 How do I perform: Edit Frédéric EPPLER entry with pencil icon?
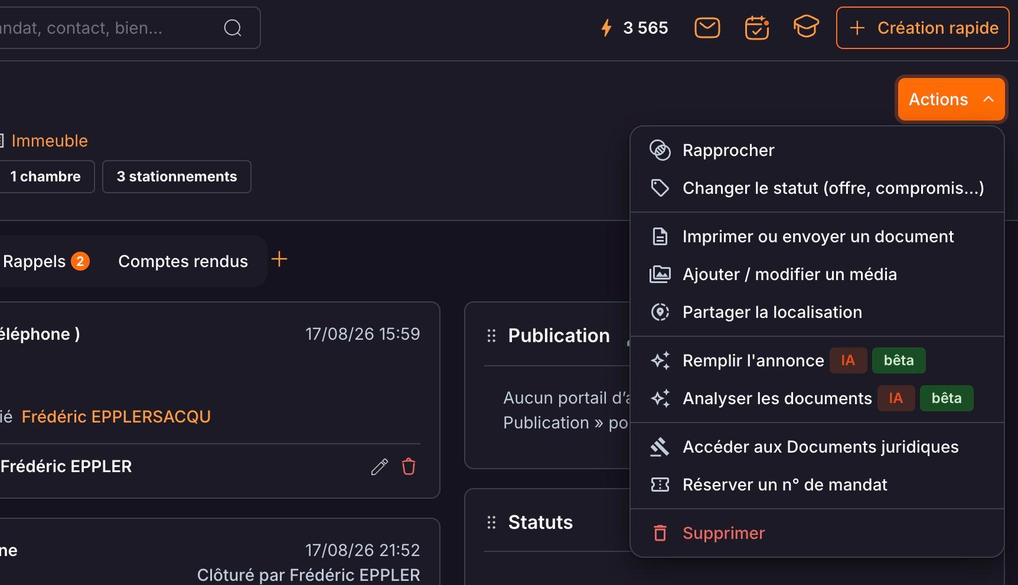pyautogui.click(x=379, y=467)
